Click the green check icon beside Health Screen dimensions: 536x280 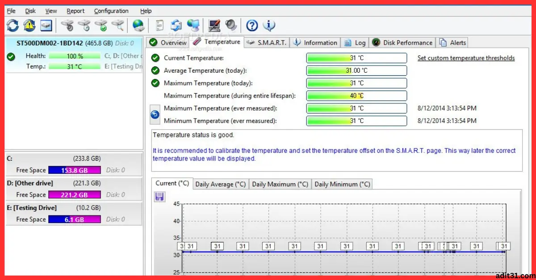pyautogui.click(x=11, y=57)
